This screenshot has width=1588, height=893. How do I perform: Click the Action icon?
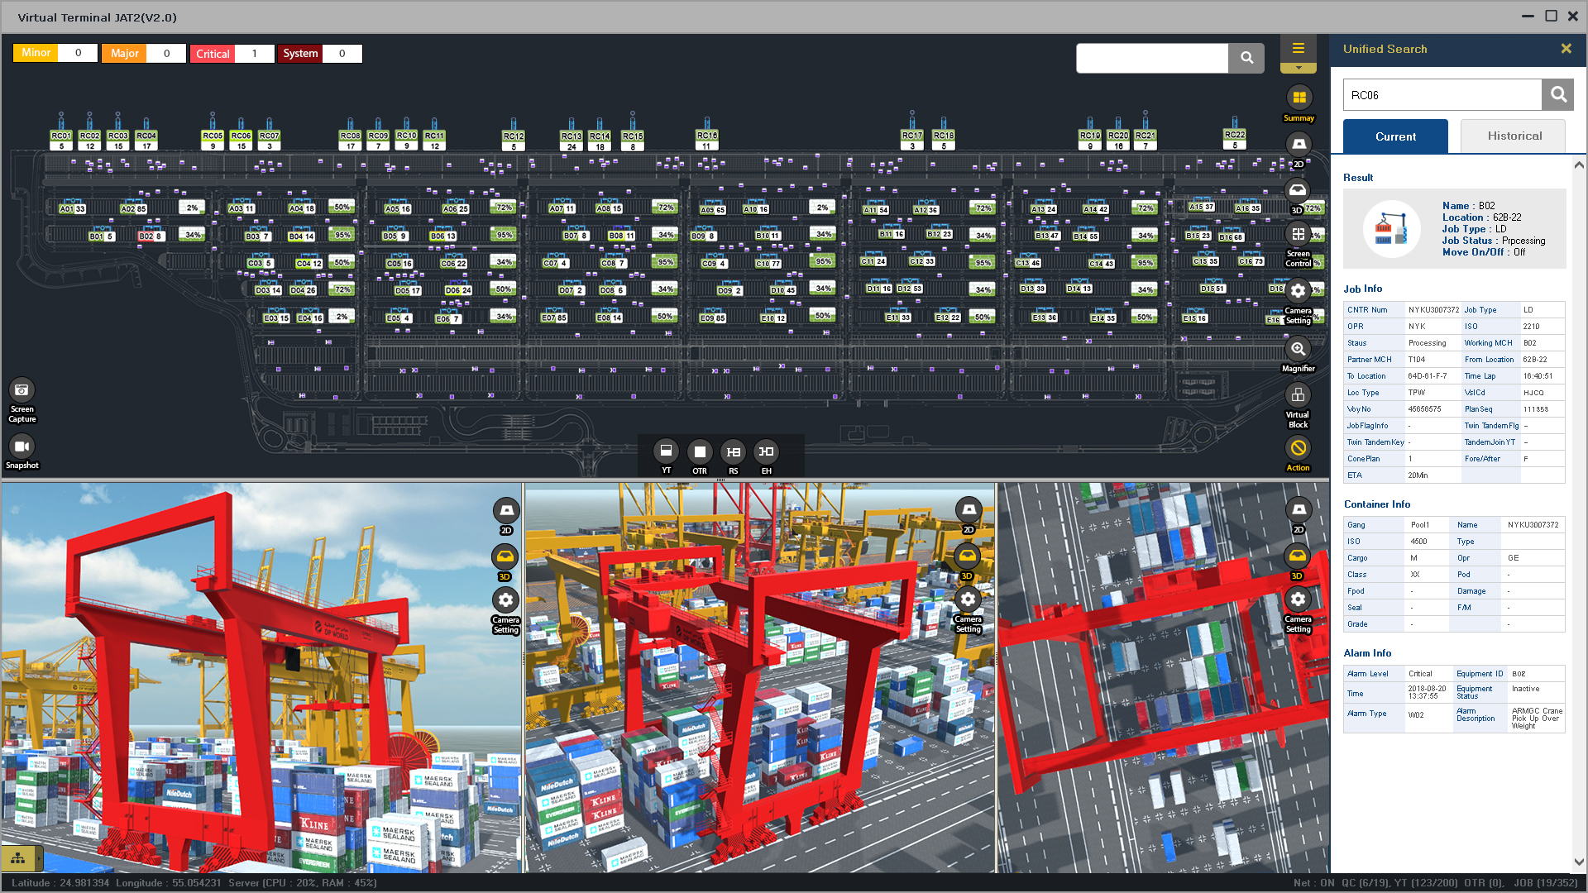click(1298, 449)
